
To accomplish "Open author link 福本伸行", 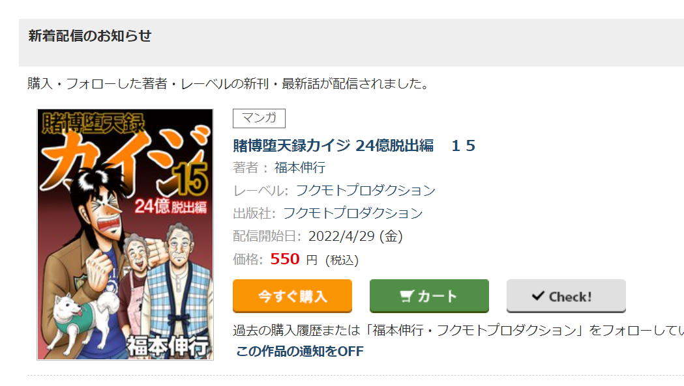I will pos(300,168).
